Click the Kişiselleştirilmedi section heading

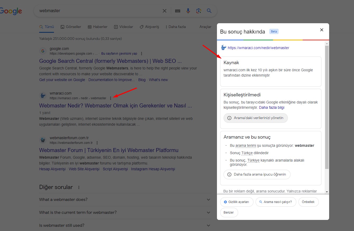pos(242,95)
